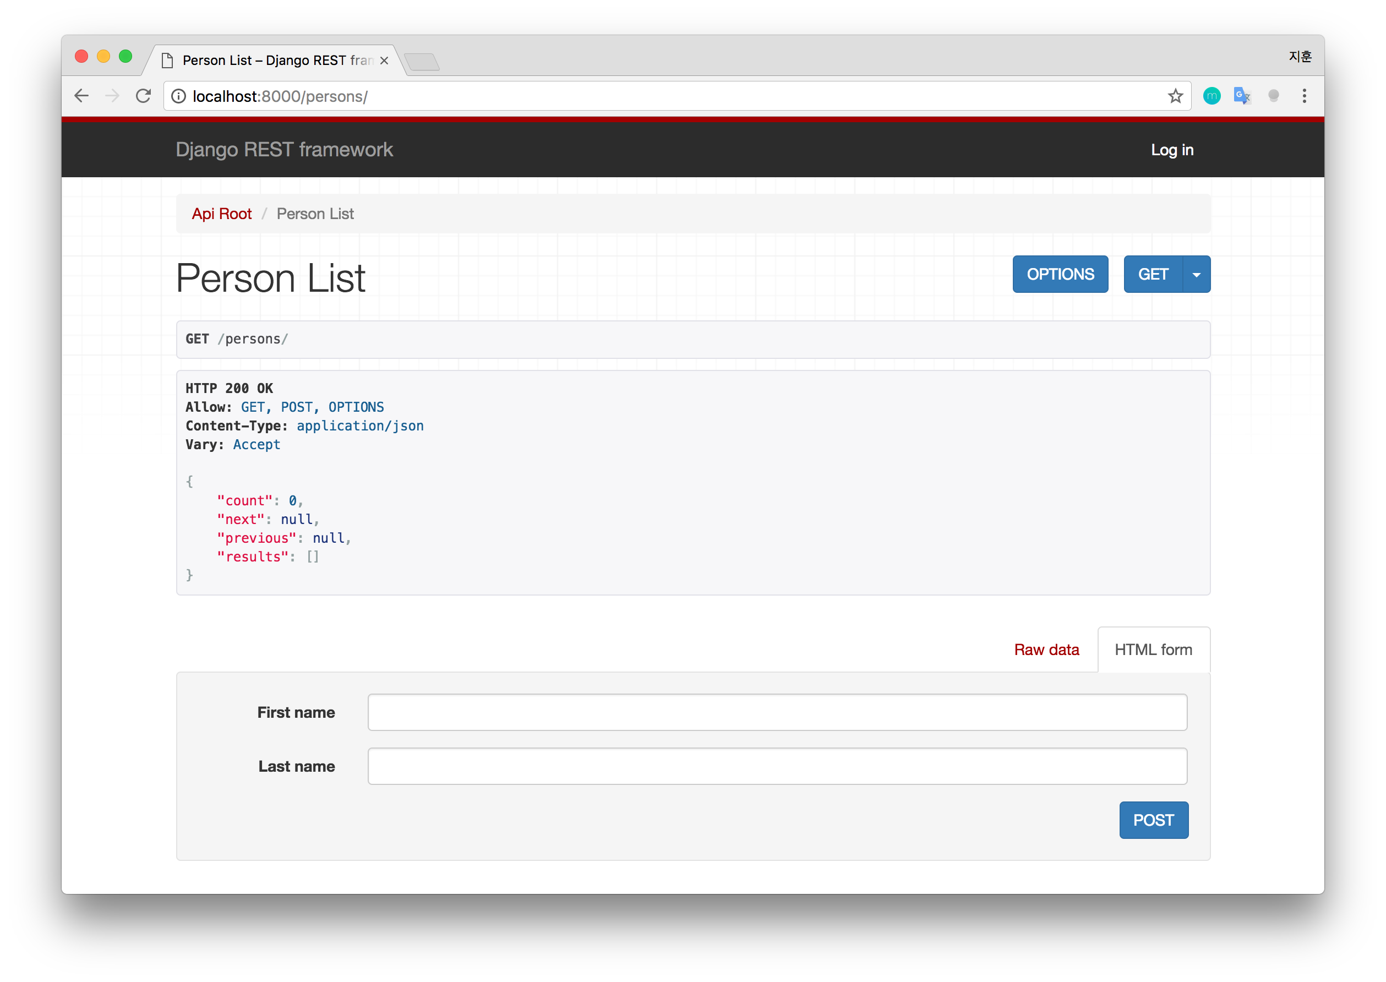Click the 'GET, POST, OPTIONS' Allow header value
Screen dimensions: 1386x982
313,407
